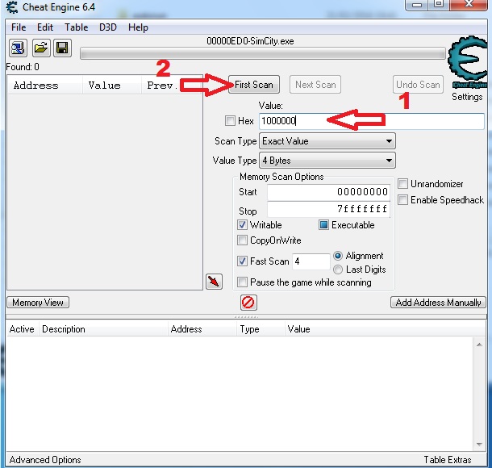The width and height of the screenshot is (492, 468).
Task: Open Advanced Options
Action: pyautogui.click(x=45, y=460)
